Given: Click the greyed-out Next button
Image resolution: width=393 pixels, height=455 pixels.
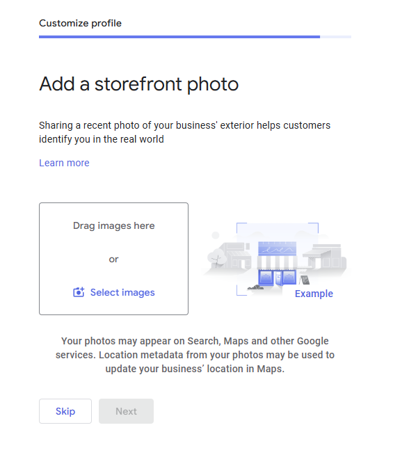Looking at the screenshot, I should point(126,411).
